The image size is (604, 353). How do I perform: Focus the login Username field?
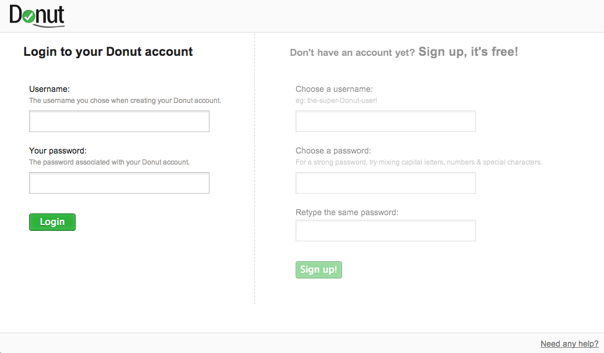(119, 122)
